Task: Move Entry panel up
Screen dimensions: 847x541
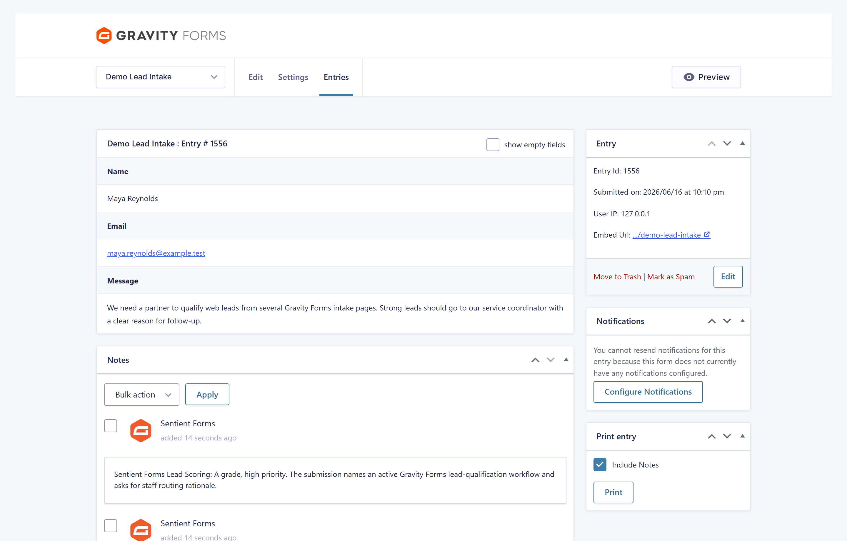Action: click(x=712, y=143)
